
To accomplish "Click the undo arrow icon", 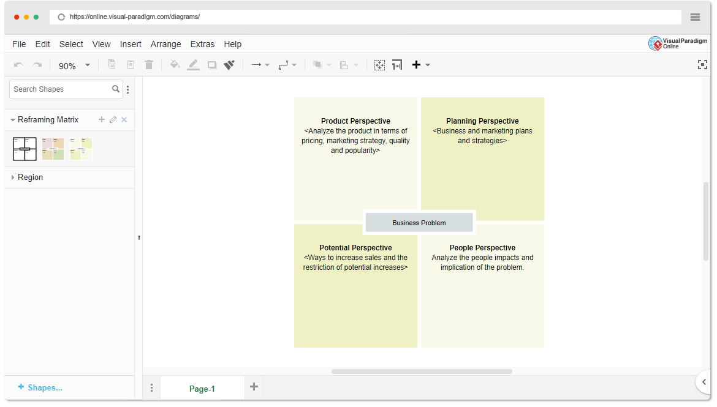I will (18, 65).
